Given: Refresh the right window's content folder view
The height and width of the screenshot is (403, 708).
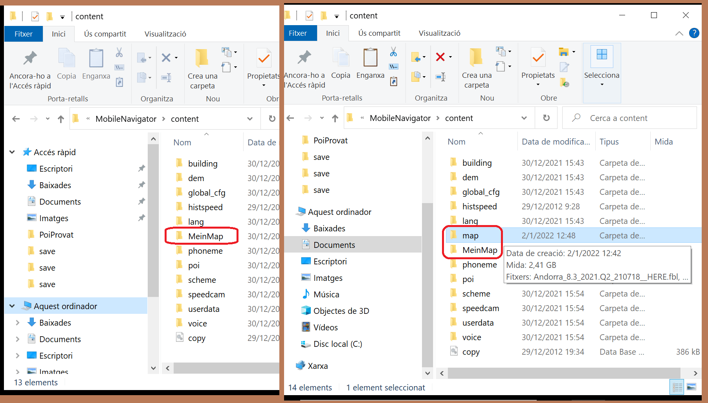Looking at the screenshot, I should [x=546, y=118].
